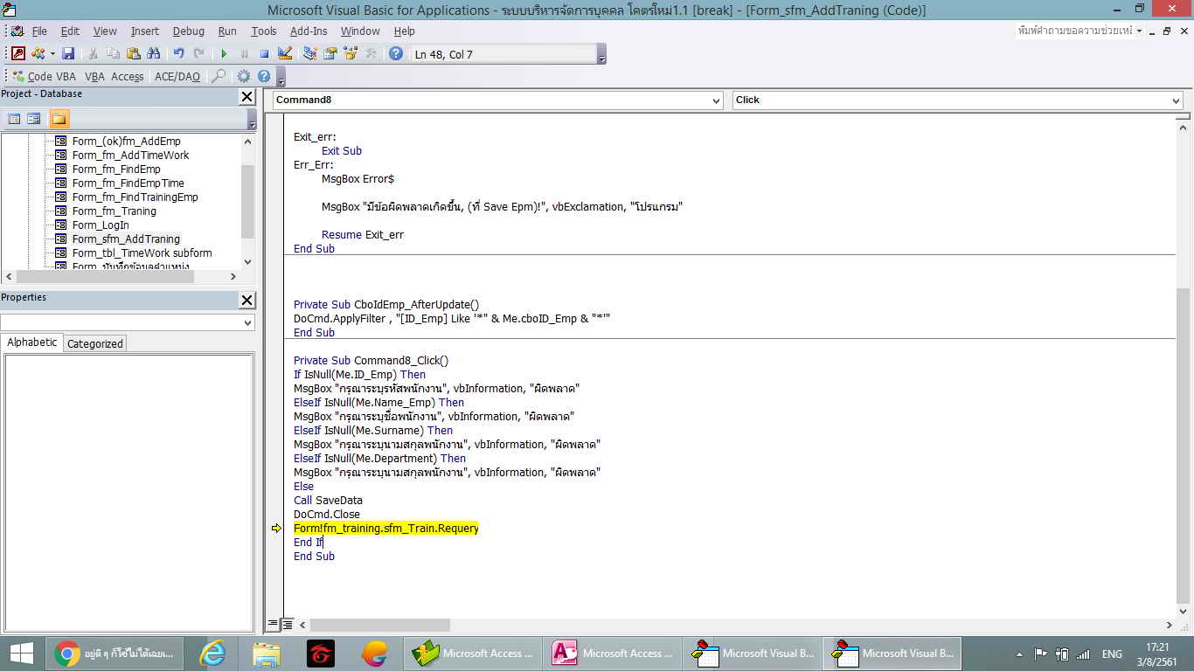The image size is (1194, 671).
Task: Open Project Explorer toolbar icon
Action: 309,54
